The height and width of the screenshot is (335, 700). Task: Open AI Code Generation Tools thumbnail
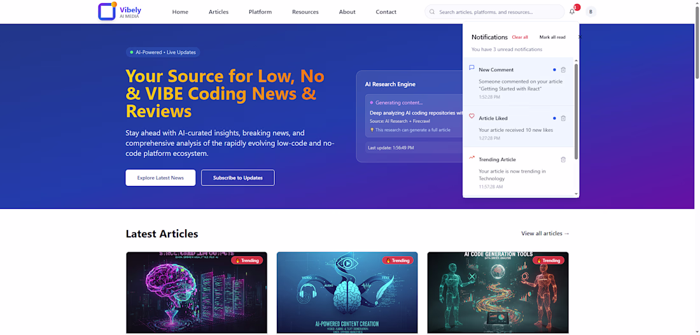[498, 292]
